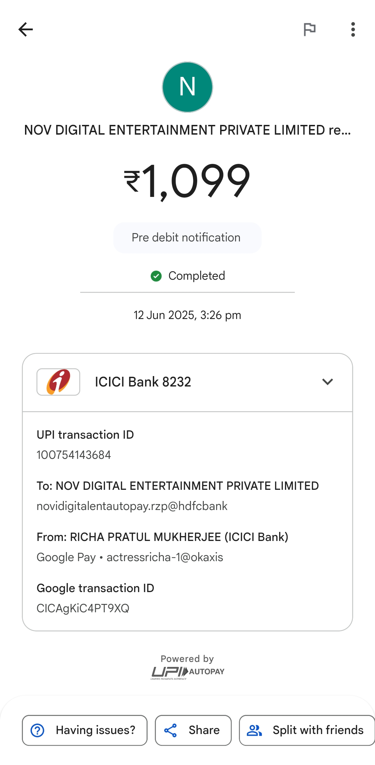Click the merchant UPI address novidigitalentautopay
Viewport: 375px width, 765px height.
[x=132, y=506]
